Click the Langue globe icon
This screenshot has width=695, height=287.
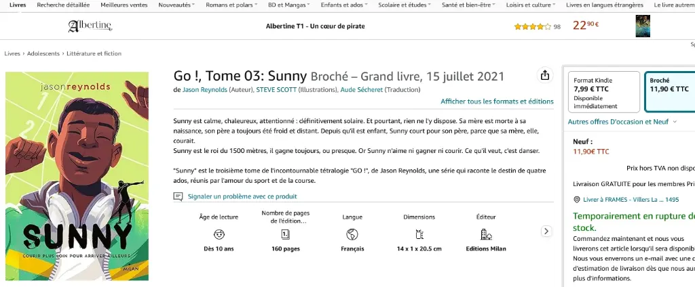(x=352, y=234)
